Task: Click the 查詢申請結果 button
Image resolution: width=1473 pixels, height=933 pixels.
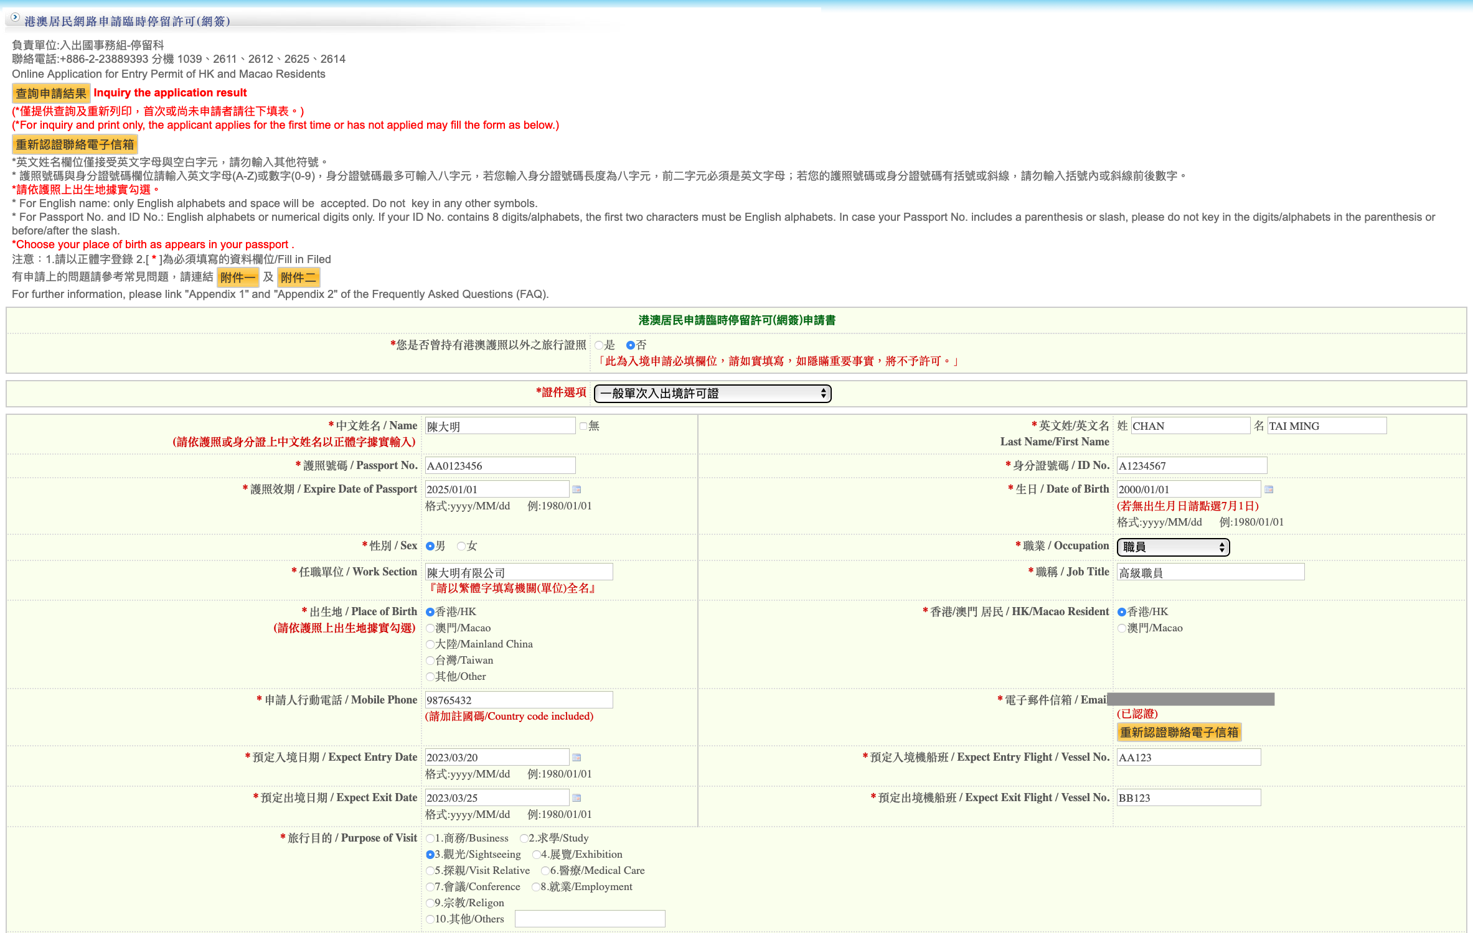Action: pos(51,93)
